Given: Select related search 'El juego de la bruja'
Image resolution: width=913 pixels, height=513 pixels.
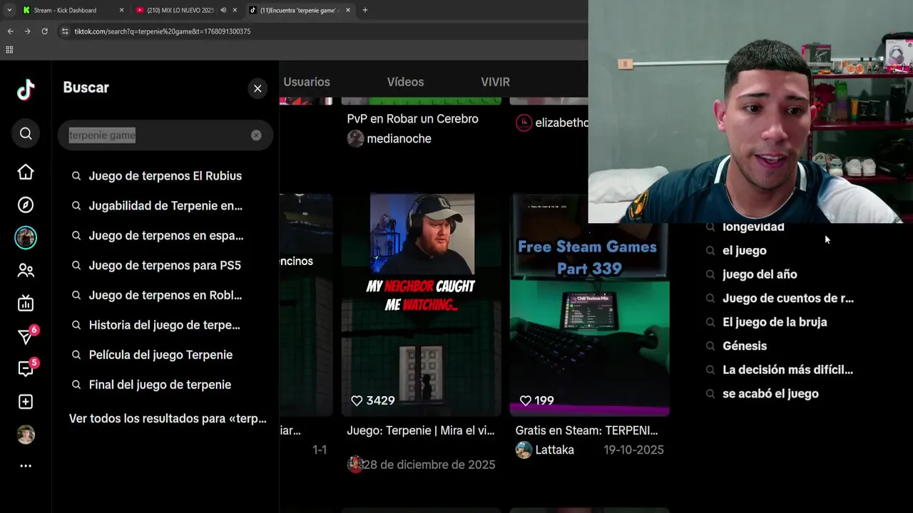Looking at the screenshot, I should click(775, 322).
